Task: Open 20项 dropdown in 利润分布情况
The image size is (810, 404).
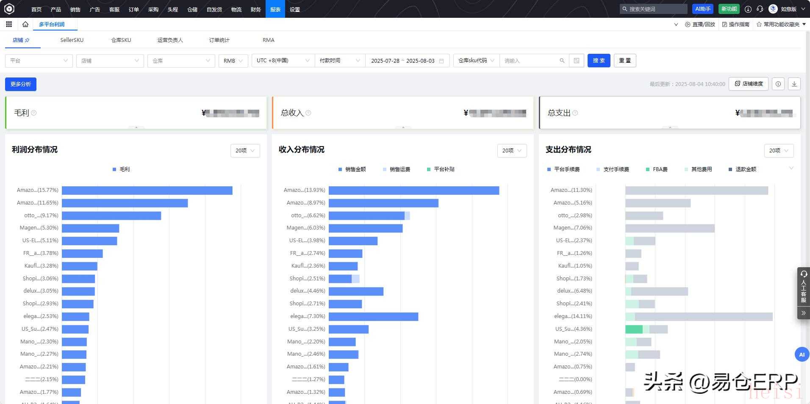Action: coord(245,150)
